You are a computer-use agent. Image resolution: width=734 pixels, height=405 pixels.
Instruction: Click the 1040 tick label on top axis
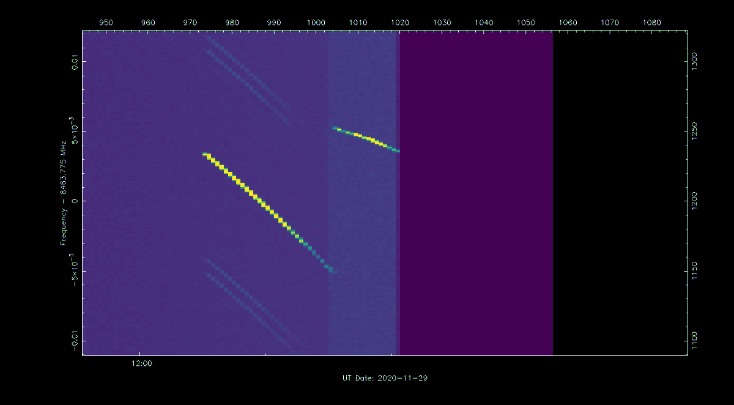tap(484, 23)
